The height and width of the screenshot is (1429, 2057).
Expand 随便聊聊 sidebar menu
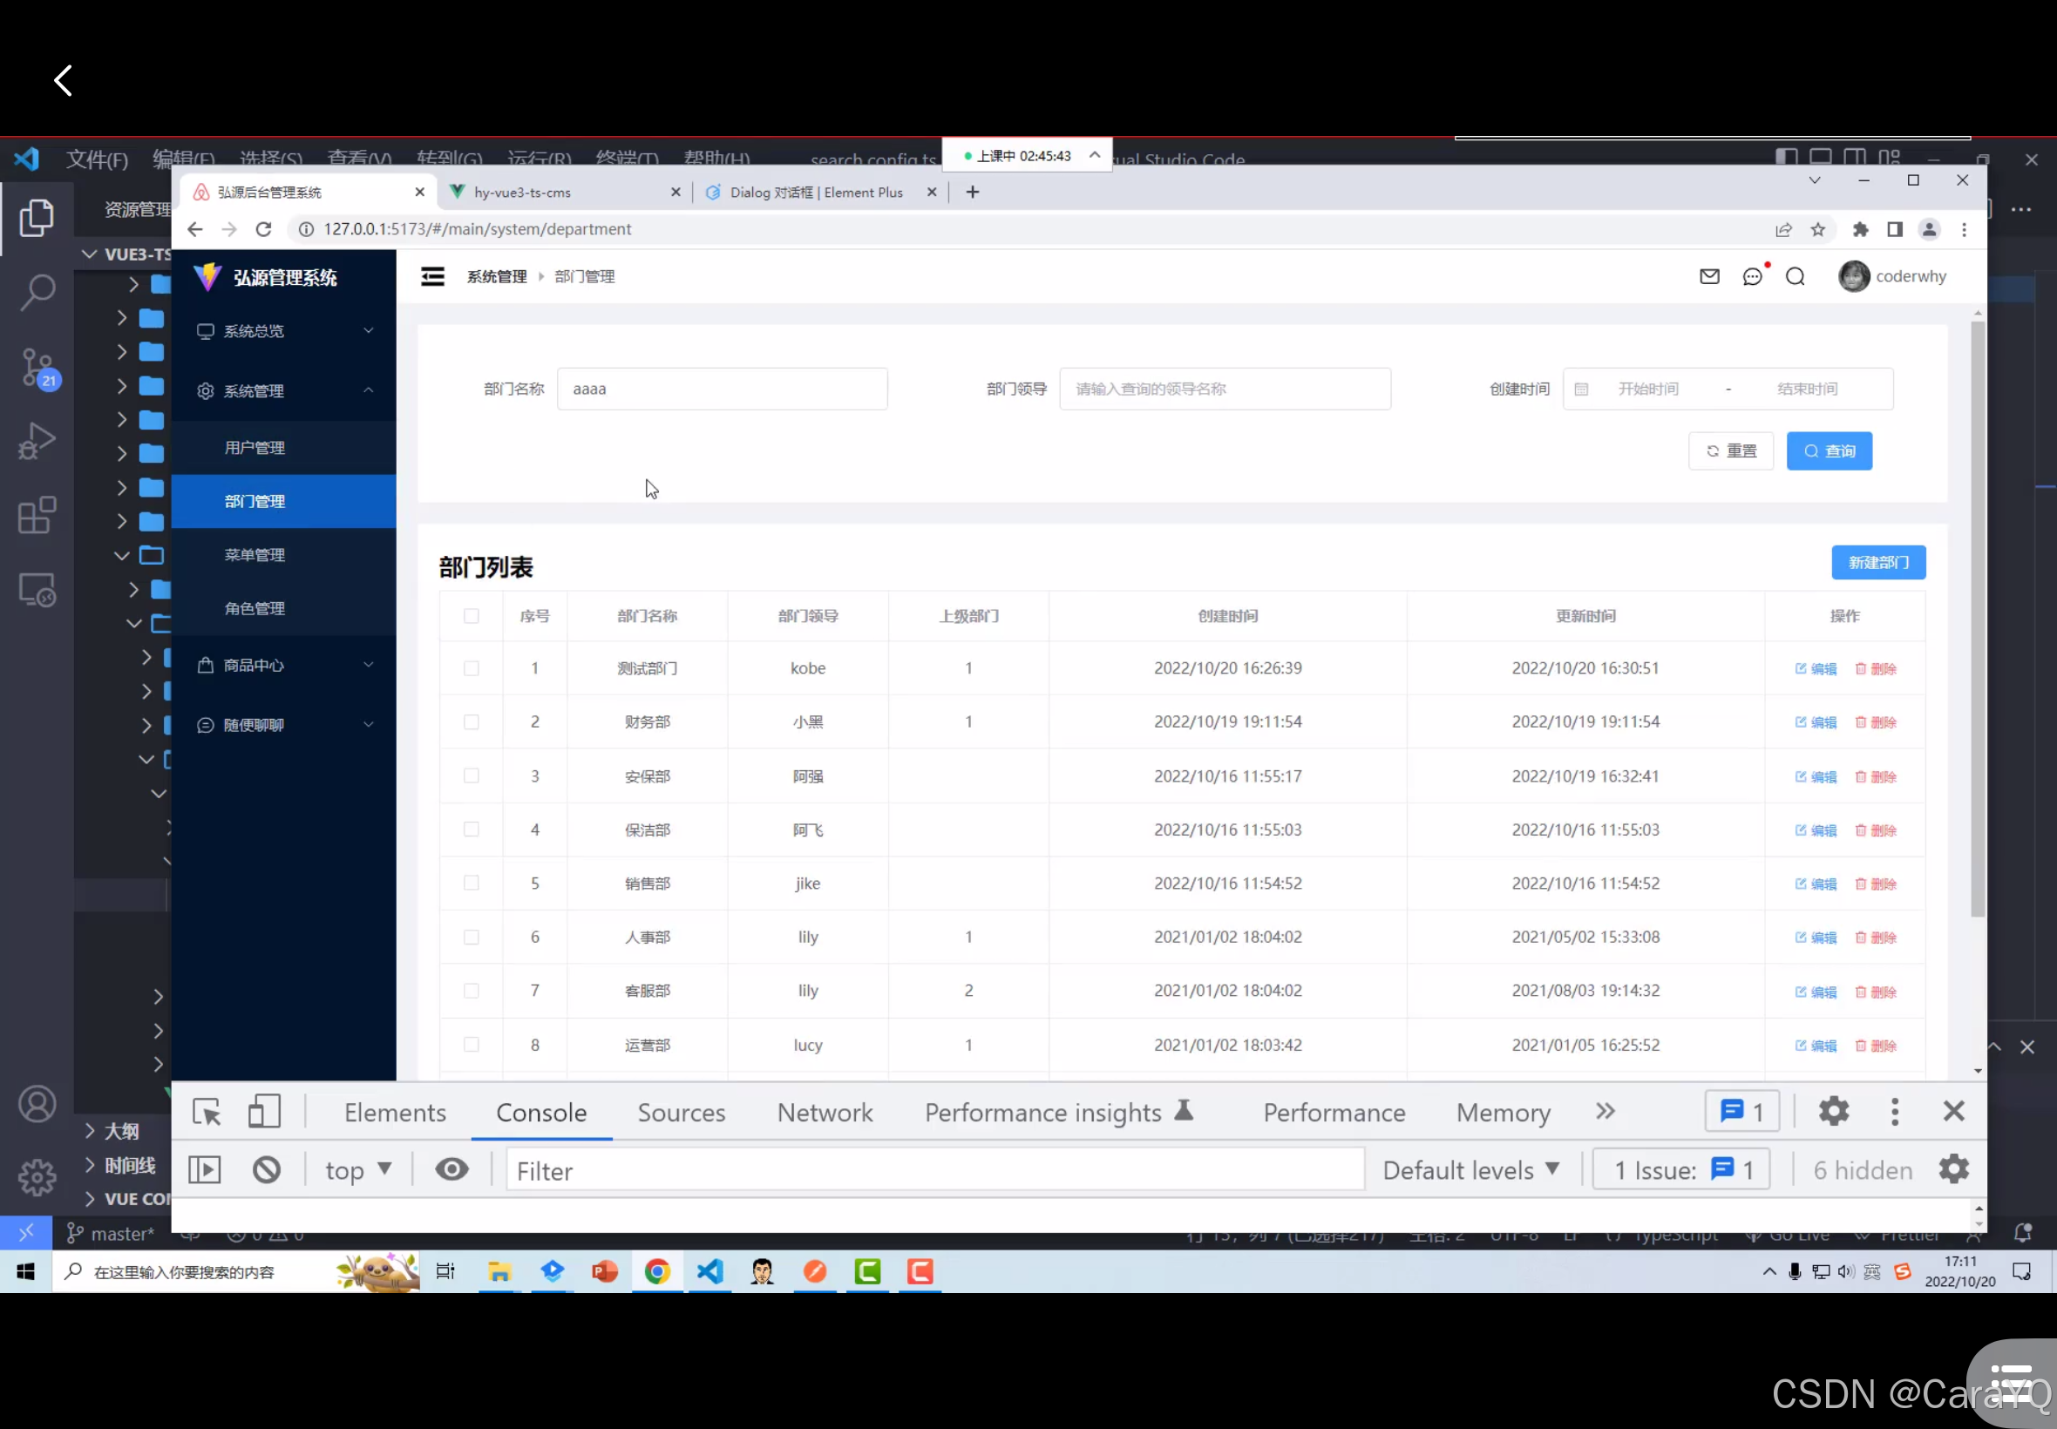click(x=284, y=725)
